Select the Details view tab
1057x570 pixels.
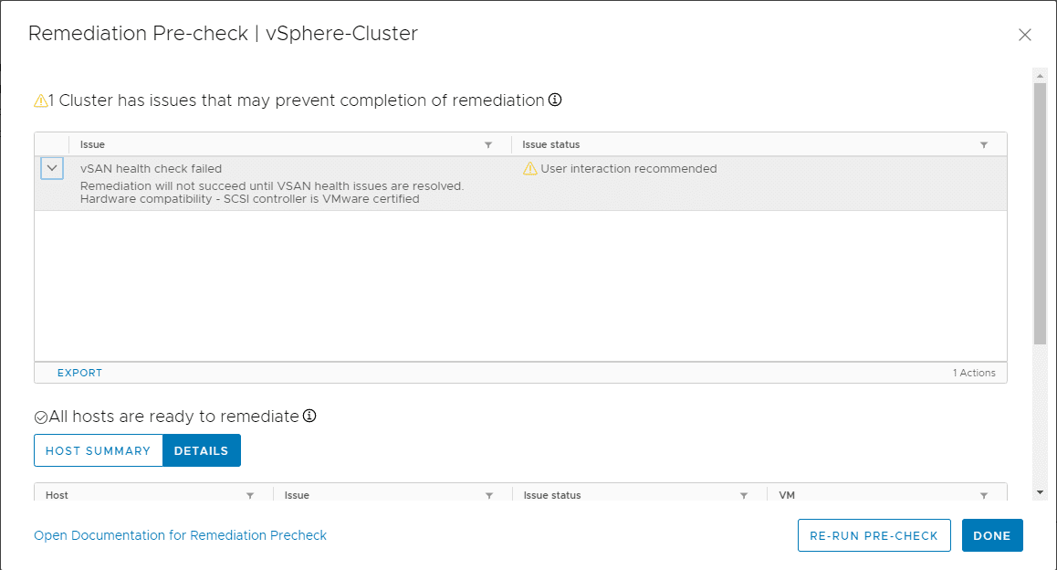[202, 450]
